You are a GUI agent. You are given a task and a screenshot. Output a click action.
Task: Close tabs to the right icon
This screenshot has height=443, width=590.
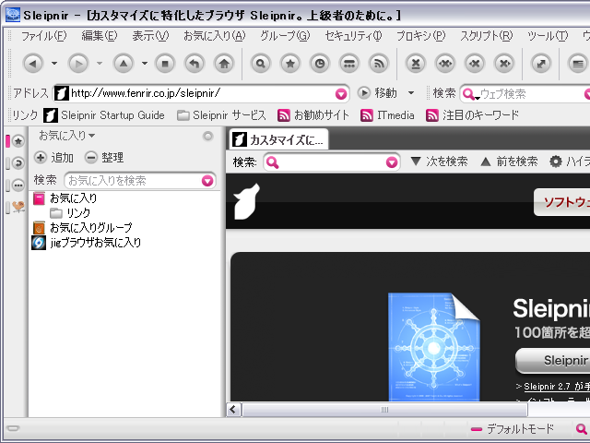(x=504, y=64)
